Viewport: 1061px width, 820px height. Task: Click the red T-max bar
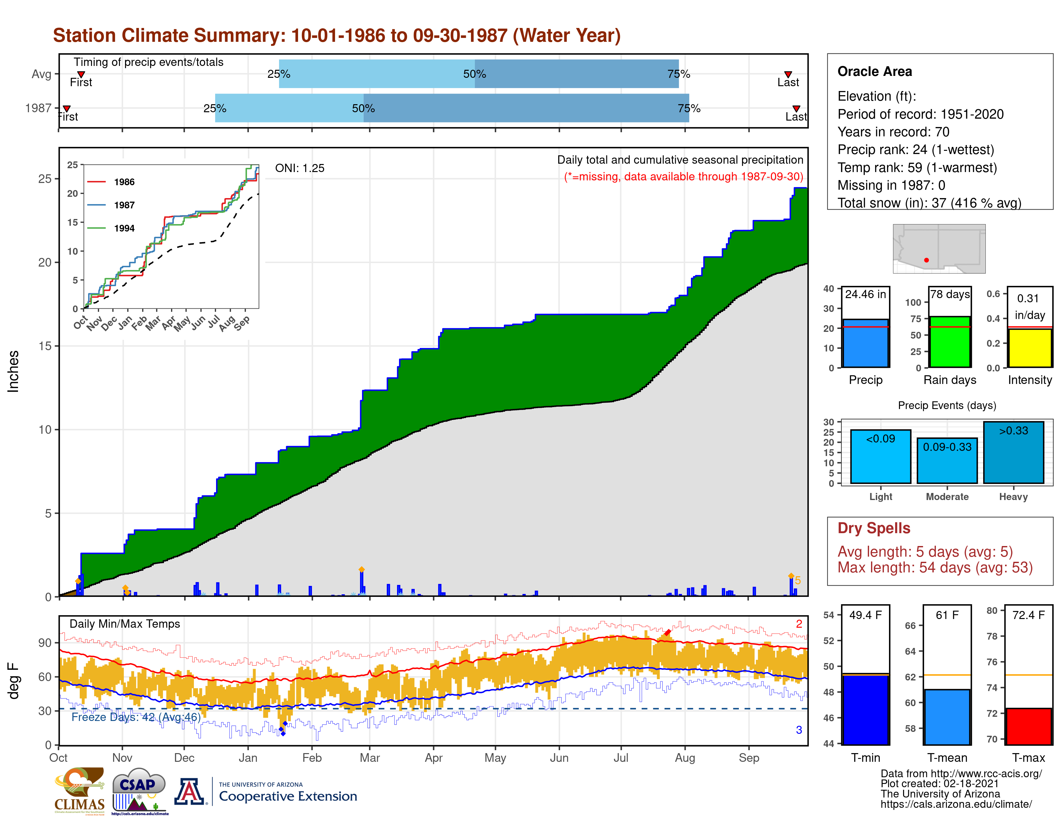click(x=1029, y=726)
